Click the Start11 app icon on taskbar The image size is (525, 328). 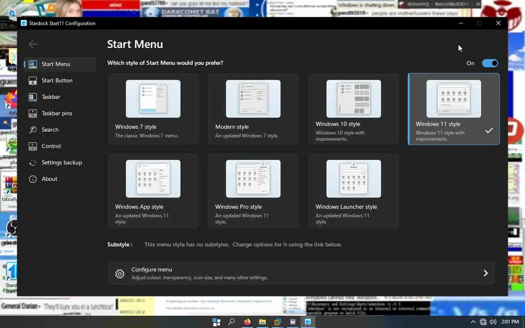[x=308, y=322]
